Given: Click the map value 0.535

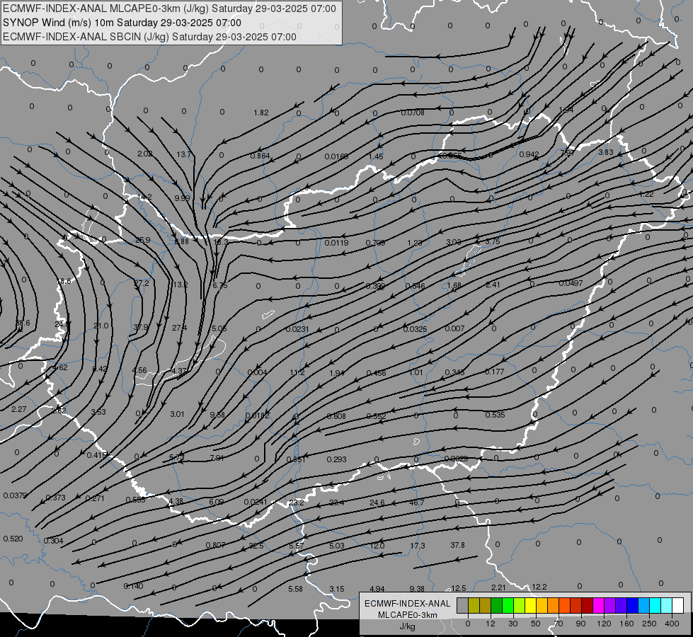Looking at the screenshot, I should [x=495, y=415].
